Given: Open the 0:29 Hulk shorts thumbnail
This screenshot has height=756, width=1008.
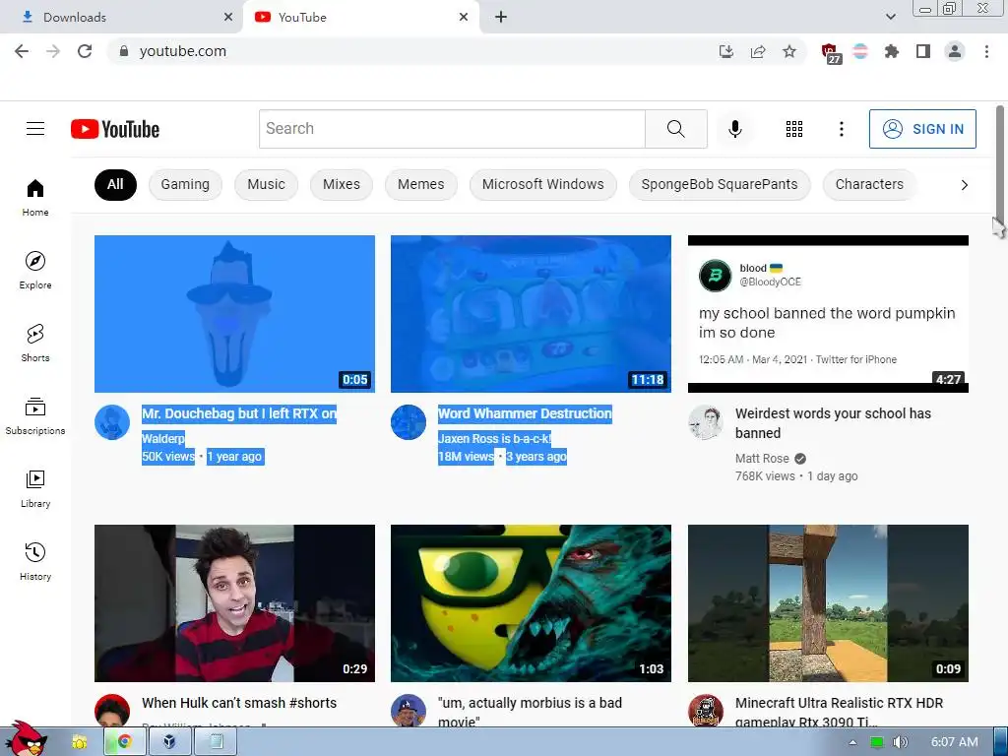Looking at the screenshot, I should 234,603.
